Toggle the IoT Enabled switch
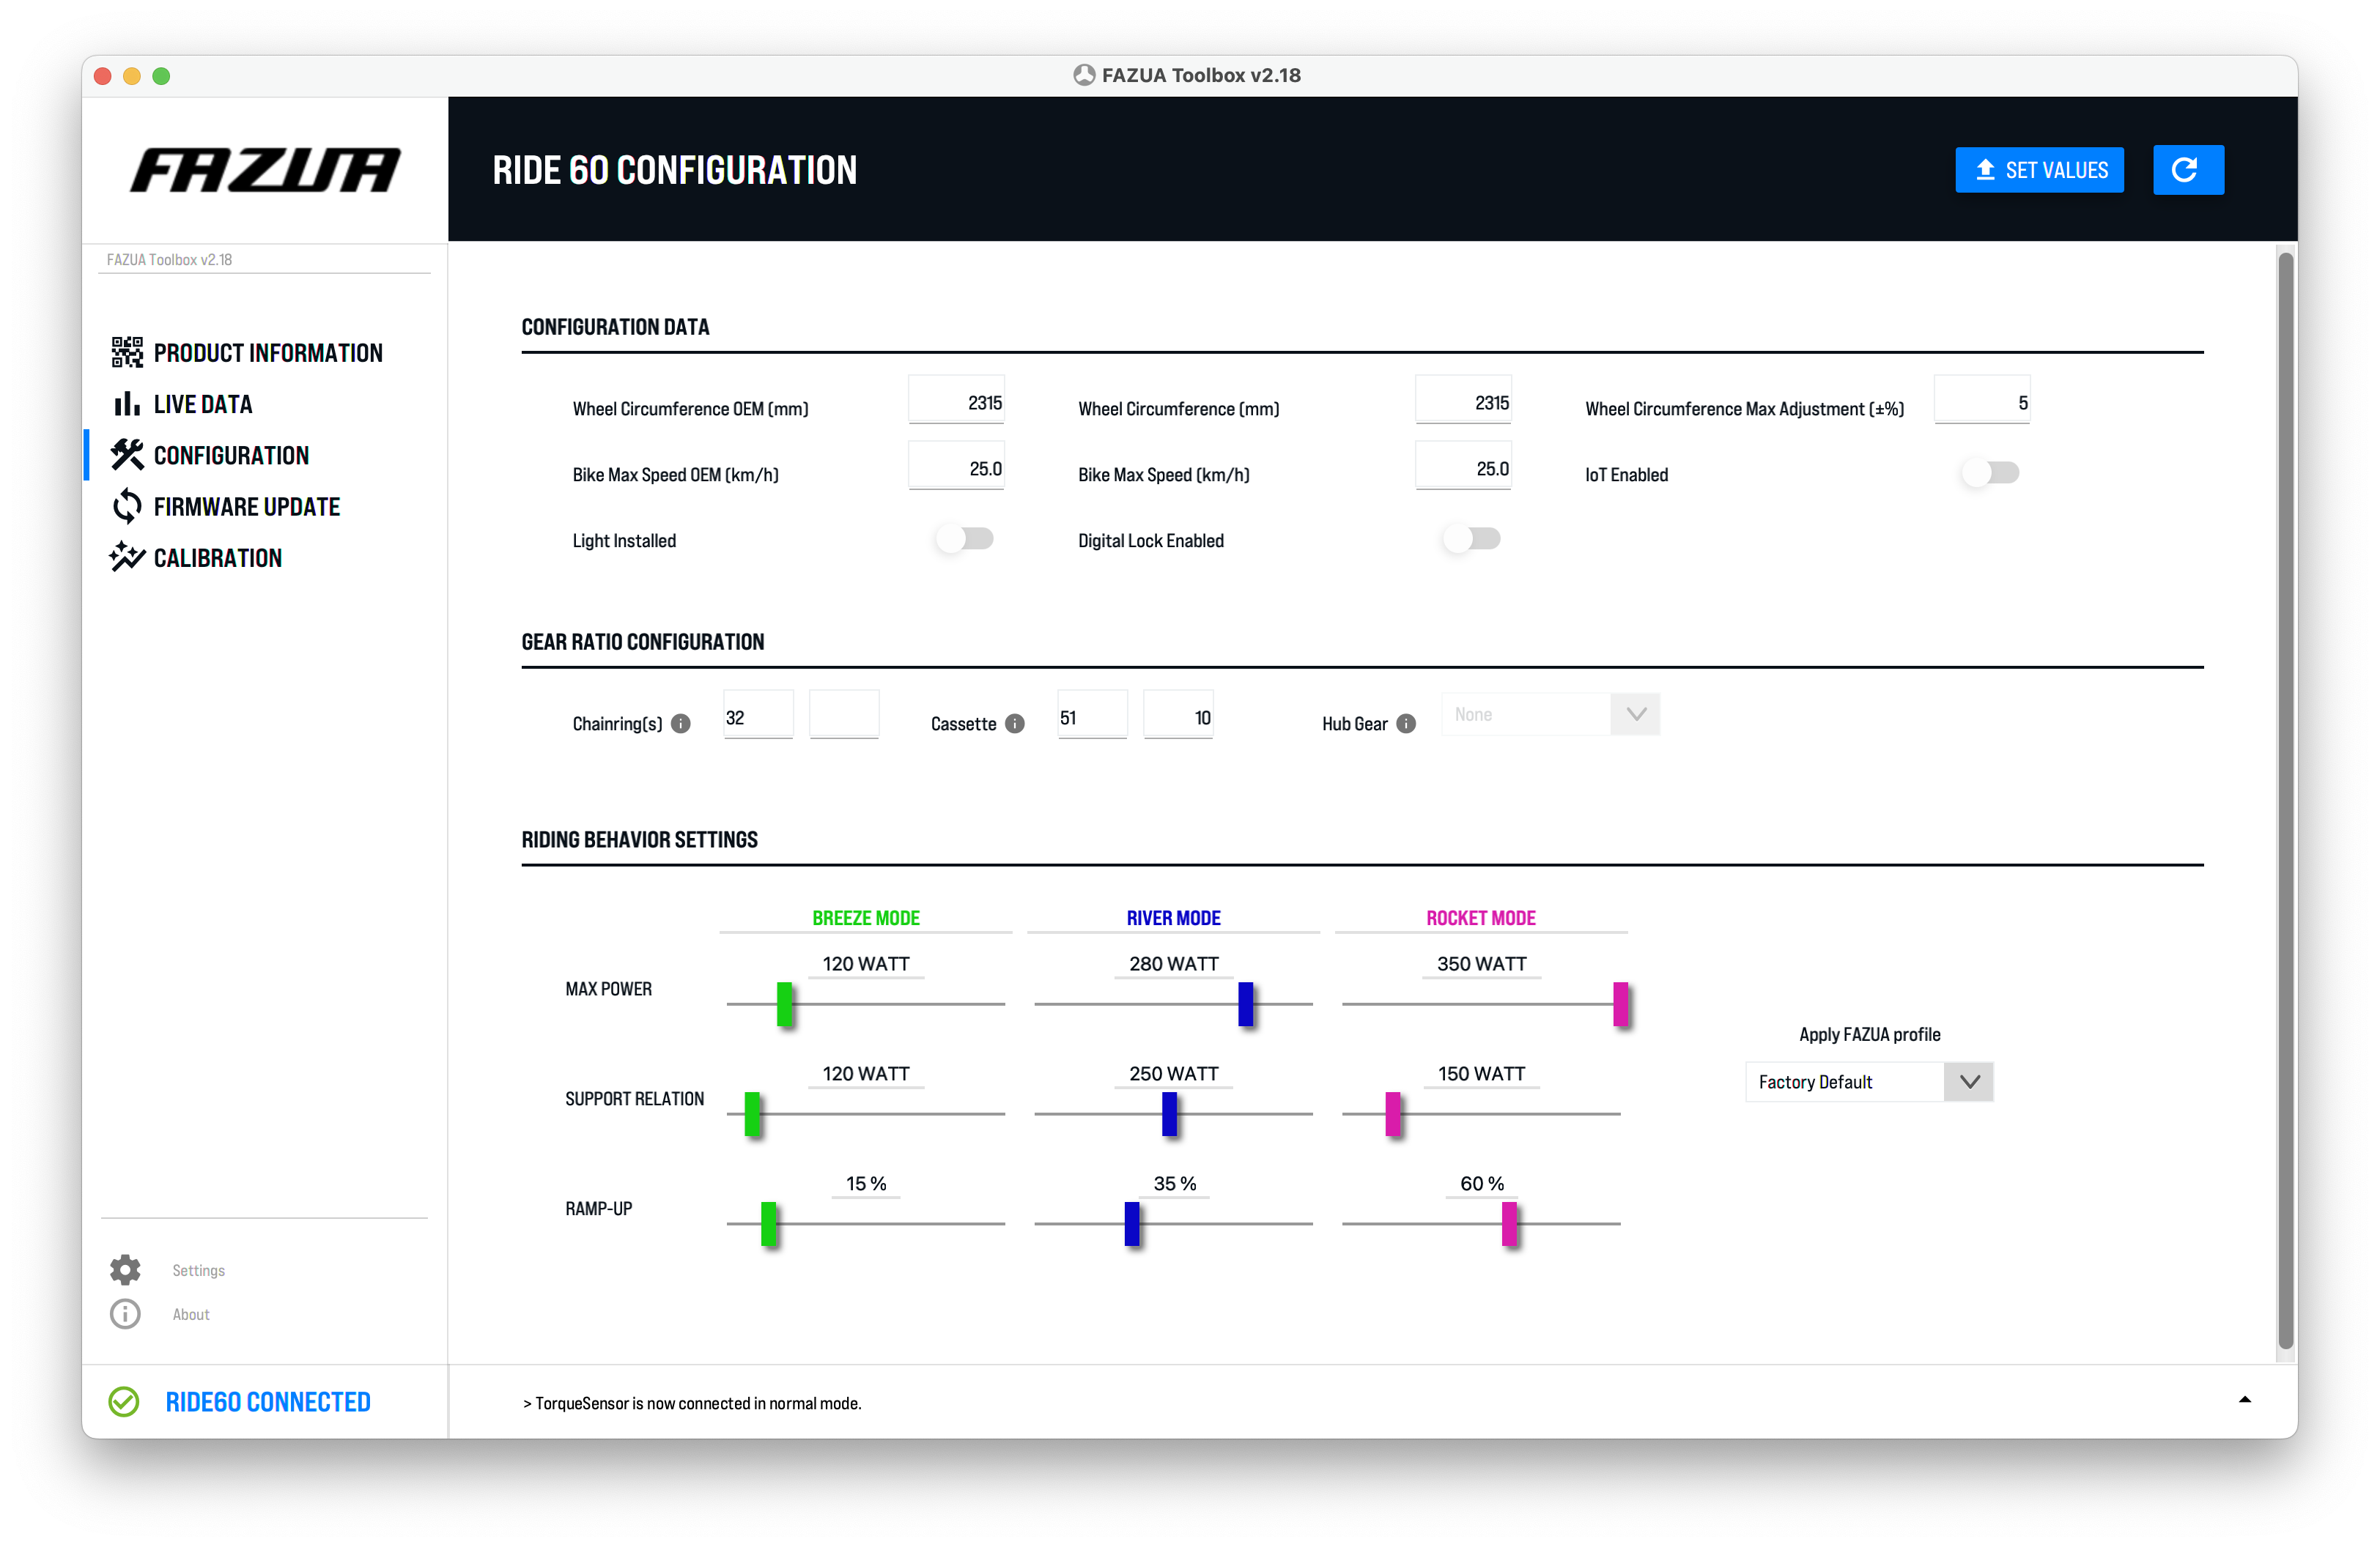Viewport: 2380px width, 1547px height. pos(1990,472)
